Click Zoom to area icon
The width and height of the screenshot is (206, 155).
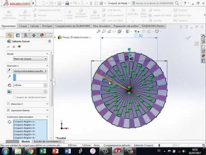tap(104, 31)
